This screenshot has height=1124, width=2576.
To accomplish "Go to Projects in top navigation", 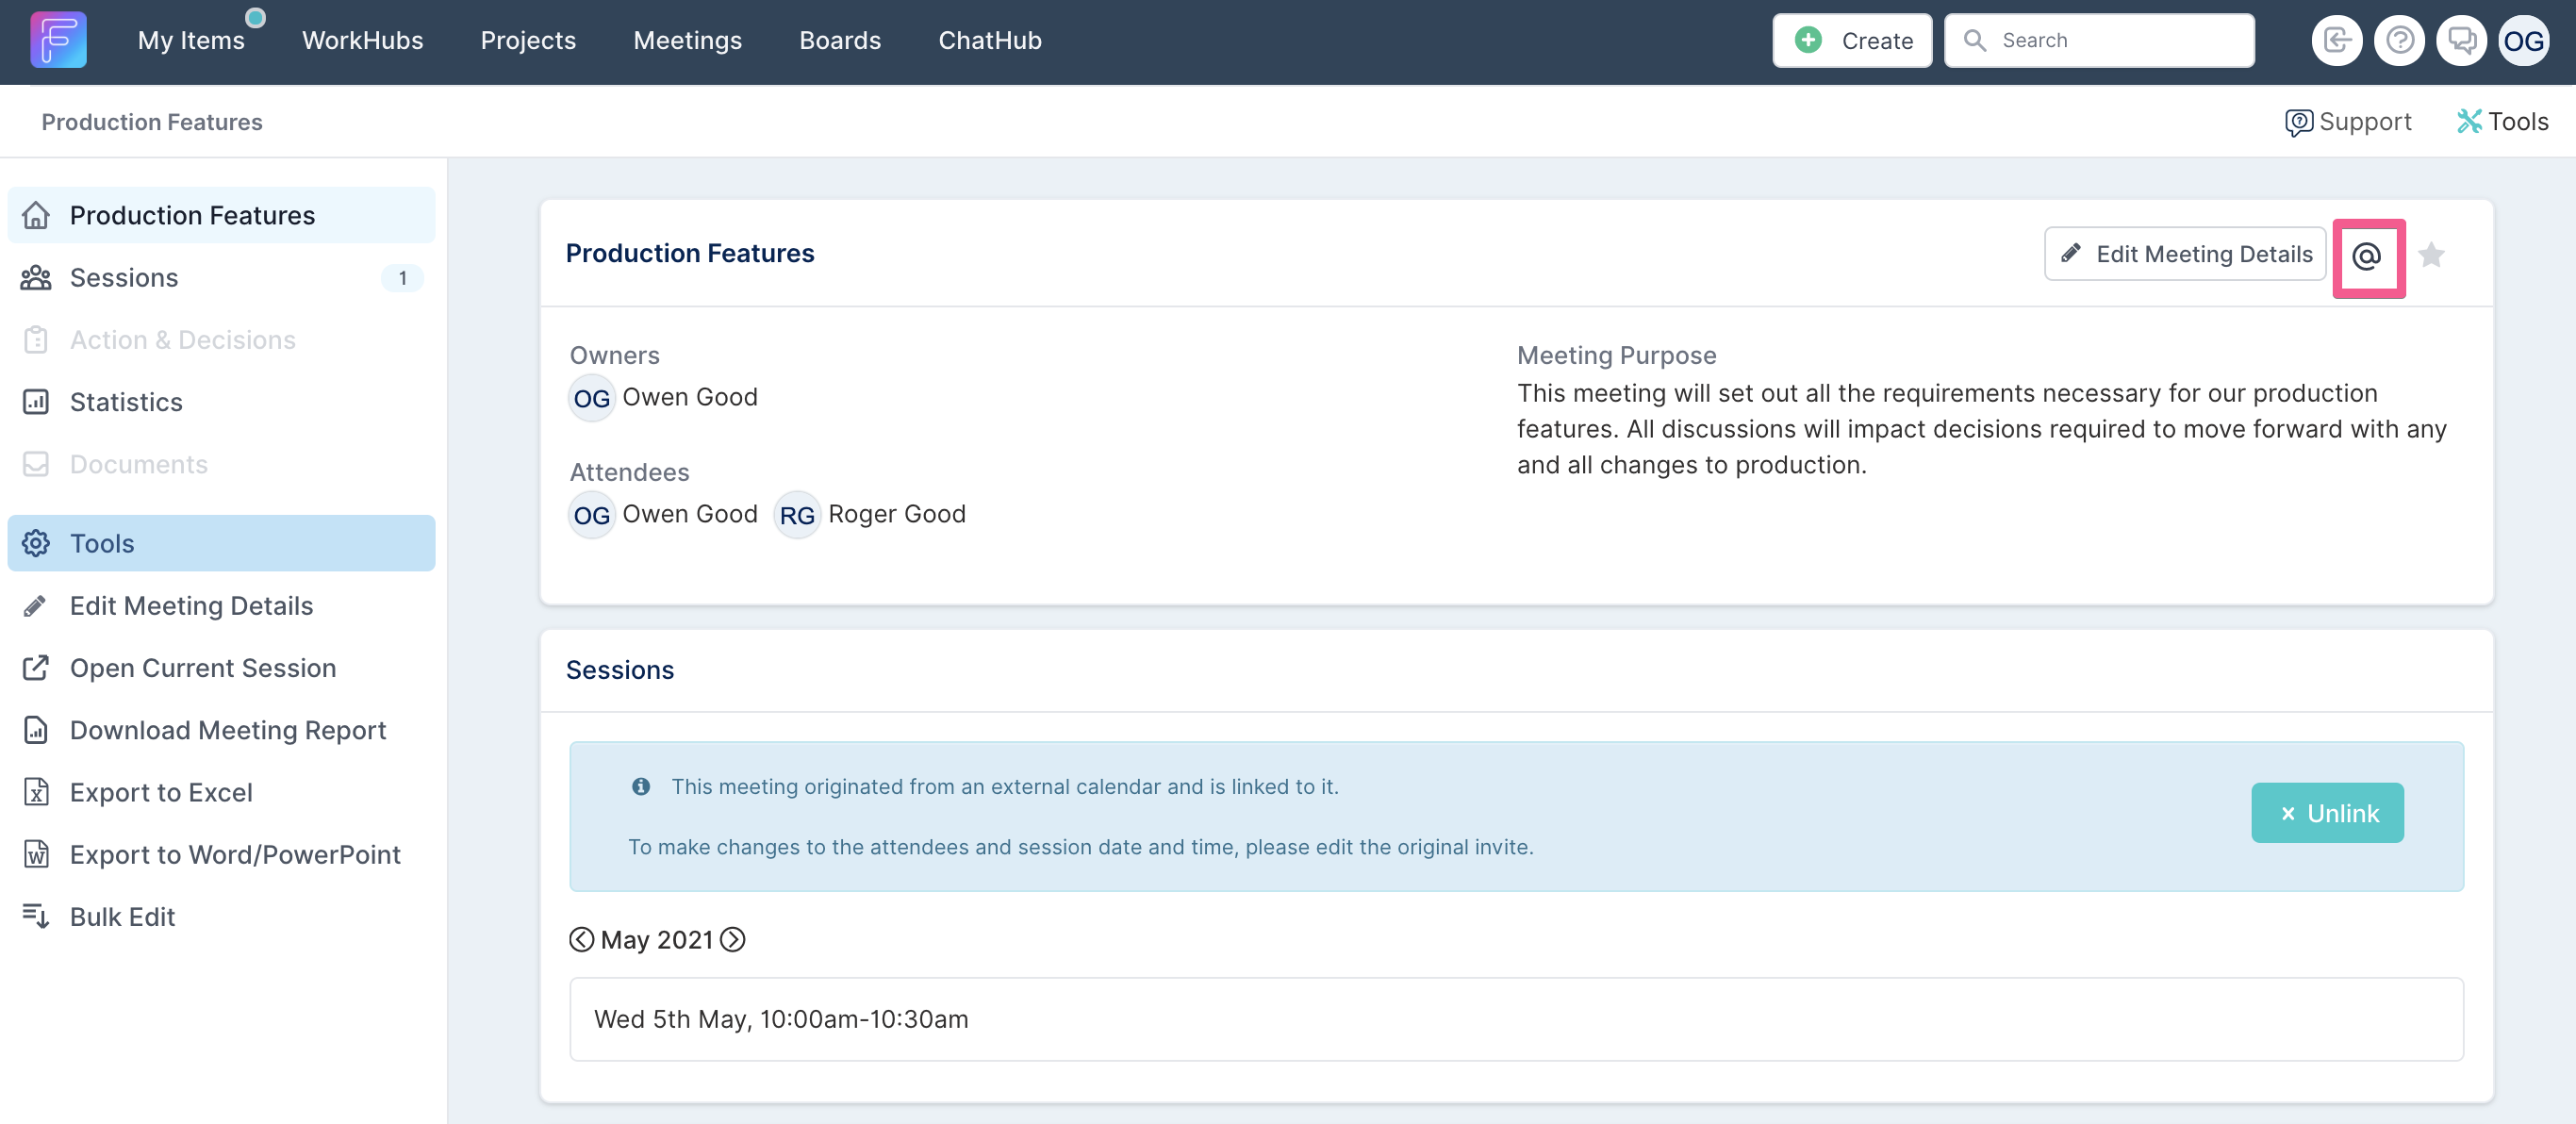I will click(528, 40).
